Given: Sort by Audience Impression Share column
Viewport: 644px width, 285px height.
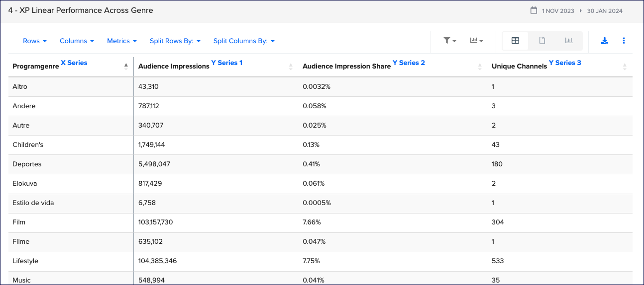Looking at the screenshot, I should pos(480,67).
